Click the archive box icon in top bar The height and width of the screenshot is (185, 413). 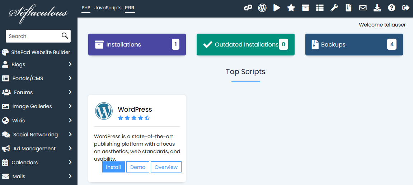(x=305, y=8)
